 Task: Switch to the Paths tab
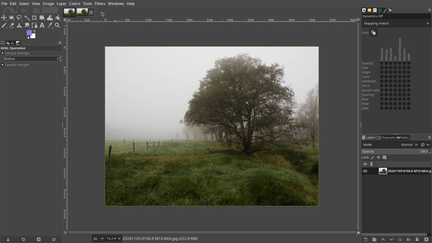coord(403,138)
